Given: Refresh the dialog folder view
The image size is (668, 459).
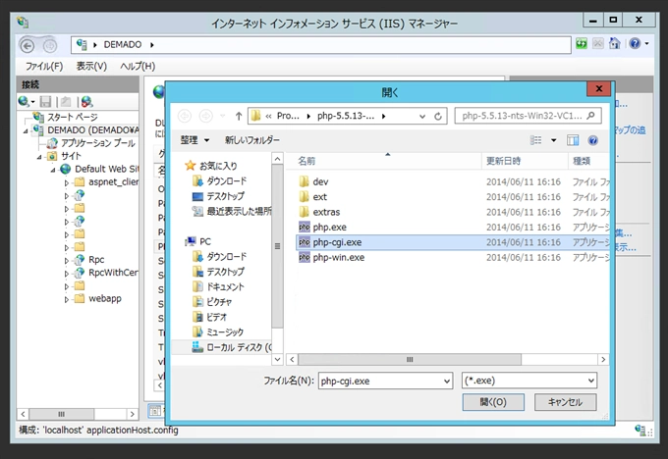Looking at the screenshot, I should pyautogui.click(x=438, y=116).
